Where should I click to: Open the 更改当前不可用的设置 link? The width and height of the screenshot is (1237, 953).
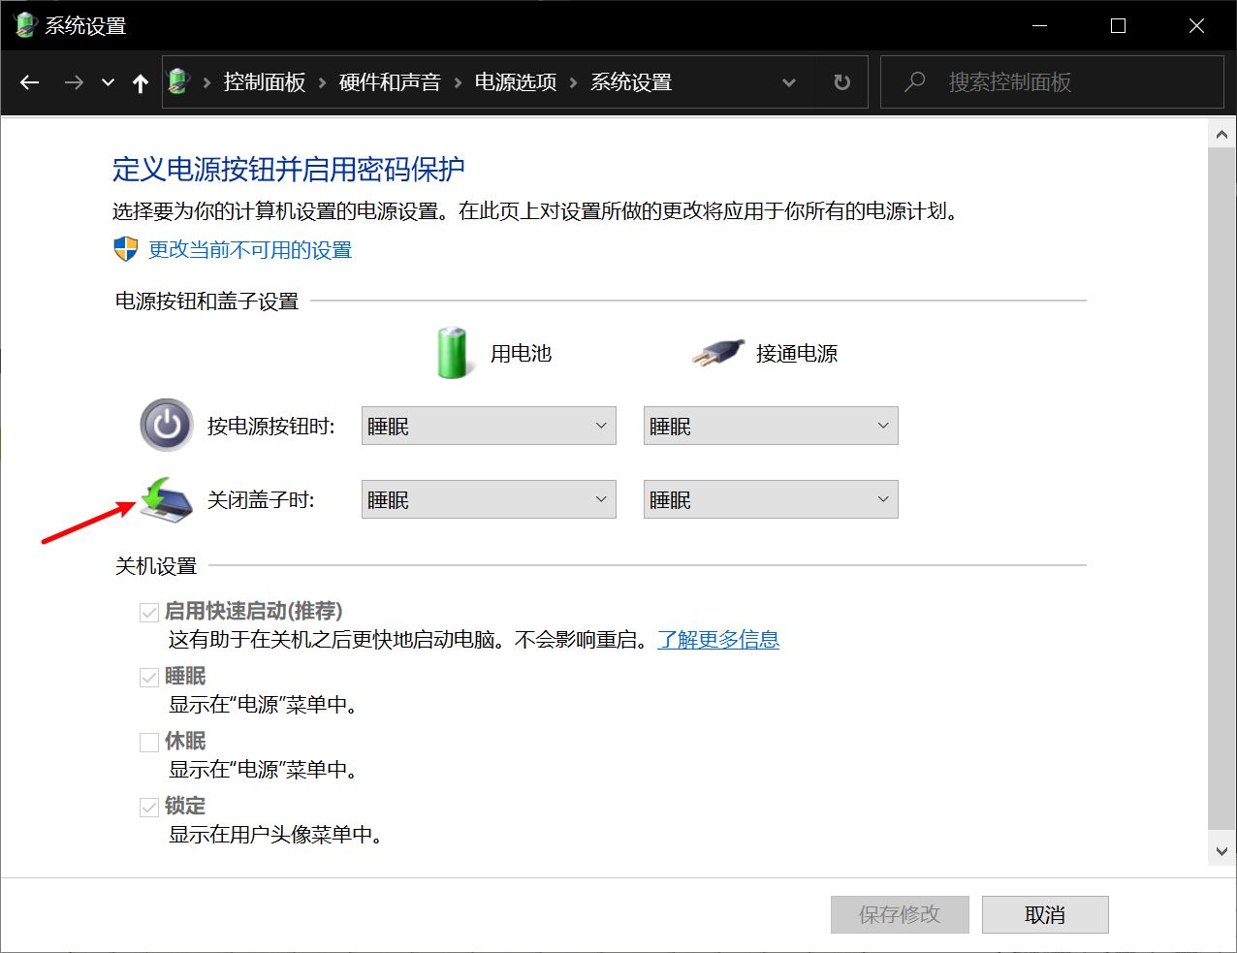(250, 250)
